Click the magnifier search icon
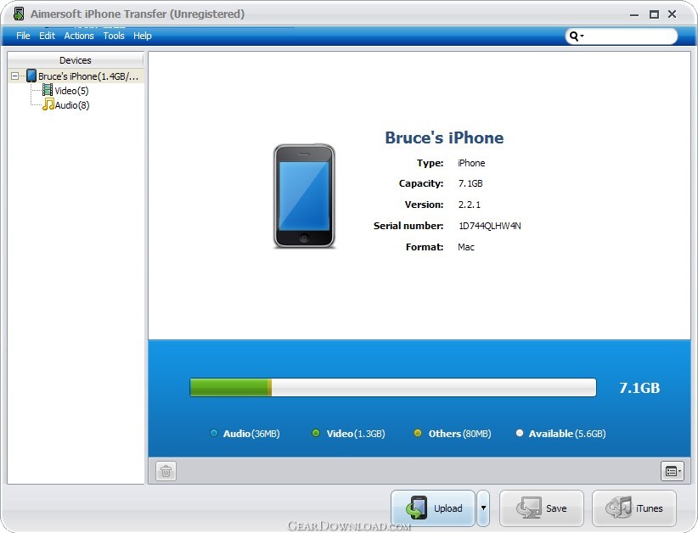 [574, 36]
